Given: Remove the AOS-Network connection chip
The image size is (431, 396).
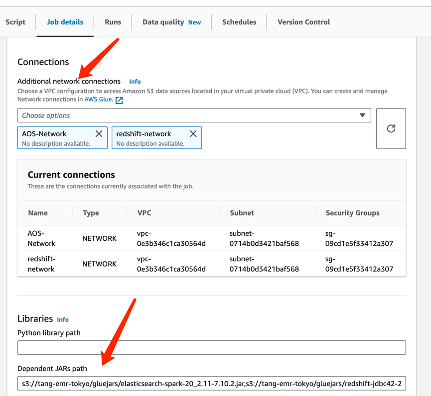Looking at the screenshot, I should click(99, 134).
